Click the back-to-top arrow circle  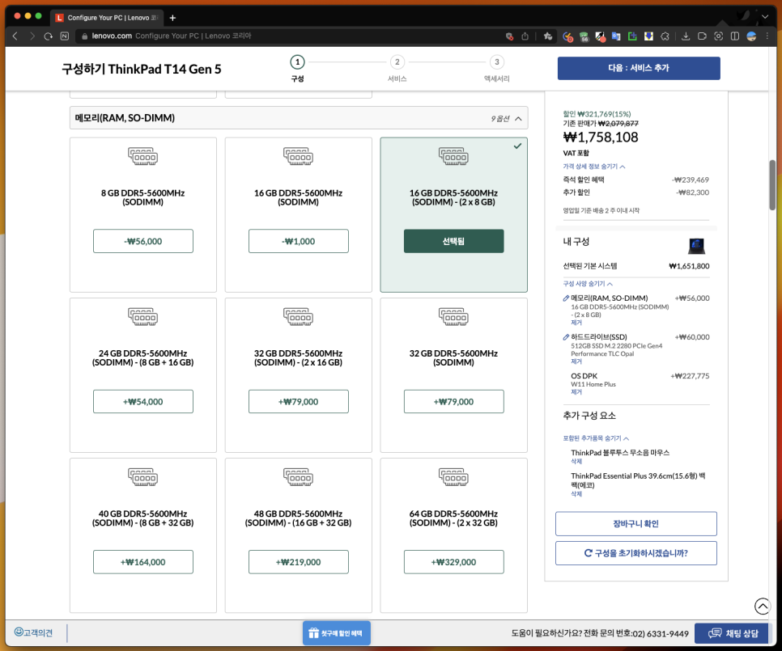[x=762, y=607]
